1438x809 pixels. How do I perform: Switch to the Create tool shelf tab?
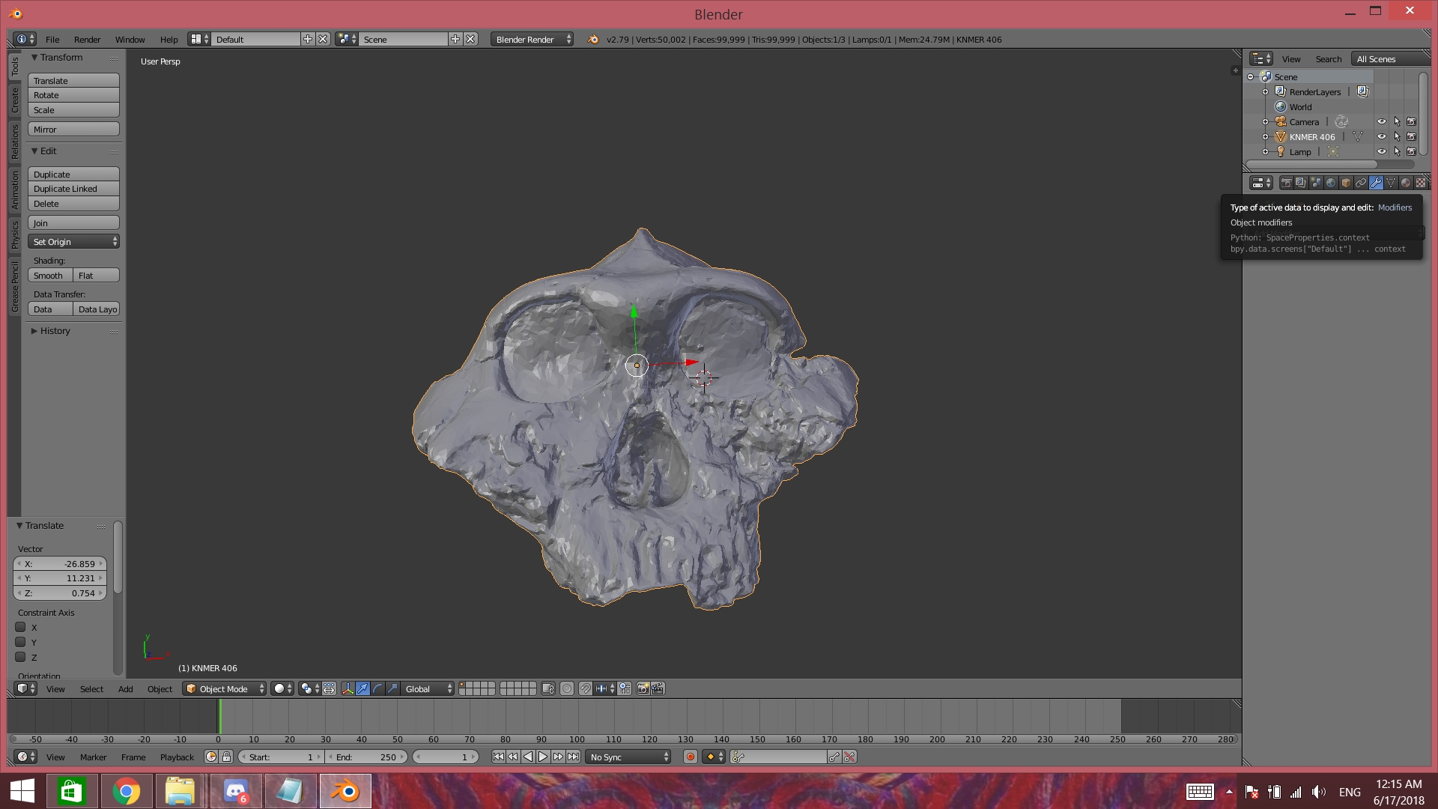[x=14, y=100]
